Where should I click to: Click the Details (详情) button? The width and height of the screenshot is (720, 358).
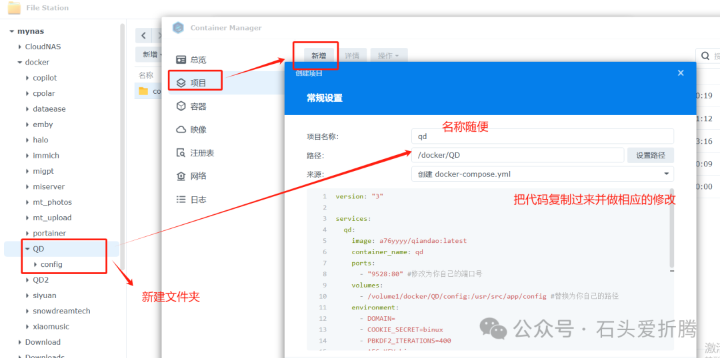tap(352, 56)
